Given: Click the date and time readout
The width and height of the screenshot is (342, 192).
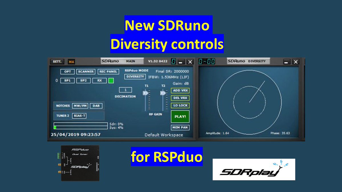Looking at the screenshot, I should click(76, 134).
